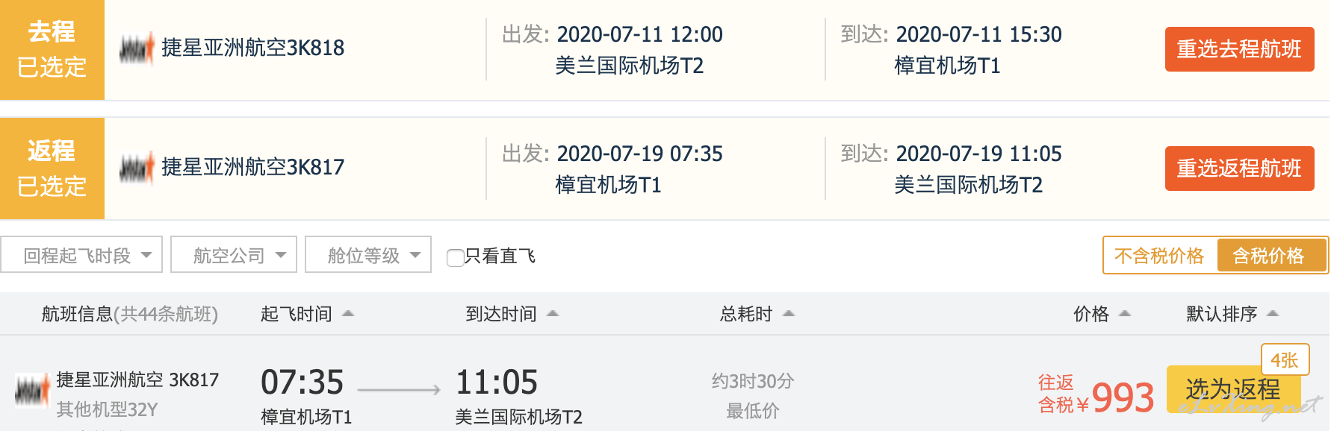Click 去程已选定 outbound tab label
The width and height of the screenshot is (1331, 431).
coord(52,49)
